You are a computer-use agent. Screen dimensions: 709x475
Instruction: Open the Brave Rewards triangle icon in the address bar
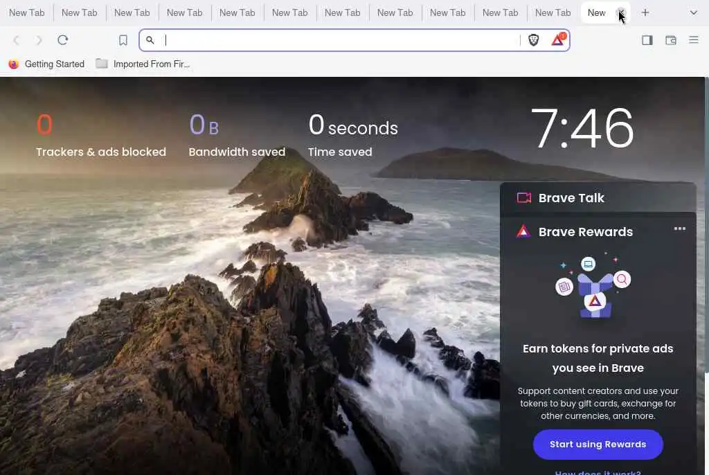coord(558,39)
